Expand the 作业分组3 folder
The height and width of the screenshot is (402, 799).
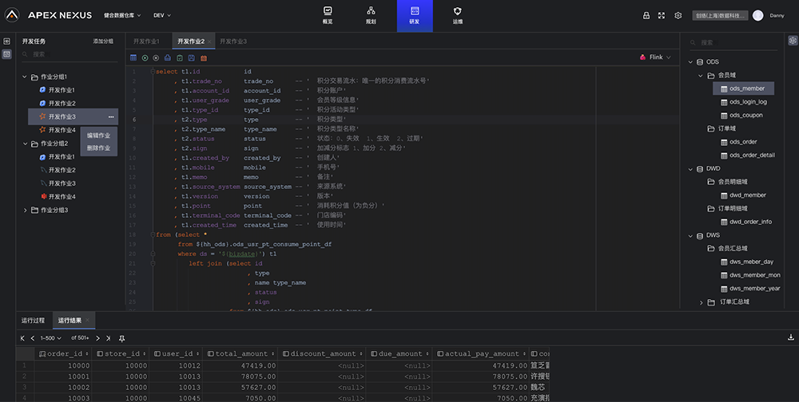point(25,210)
